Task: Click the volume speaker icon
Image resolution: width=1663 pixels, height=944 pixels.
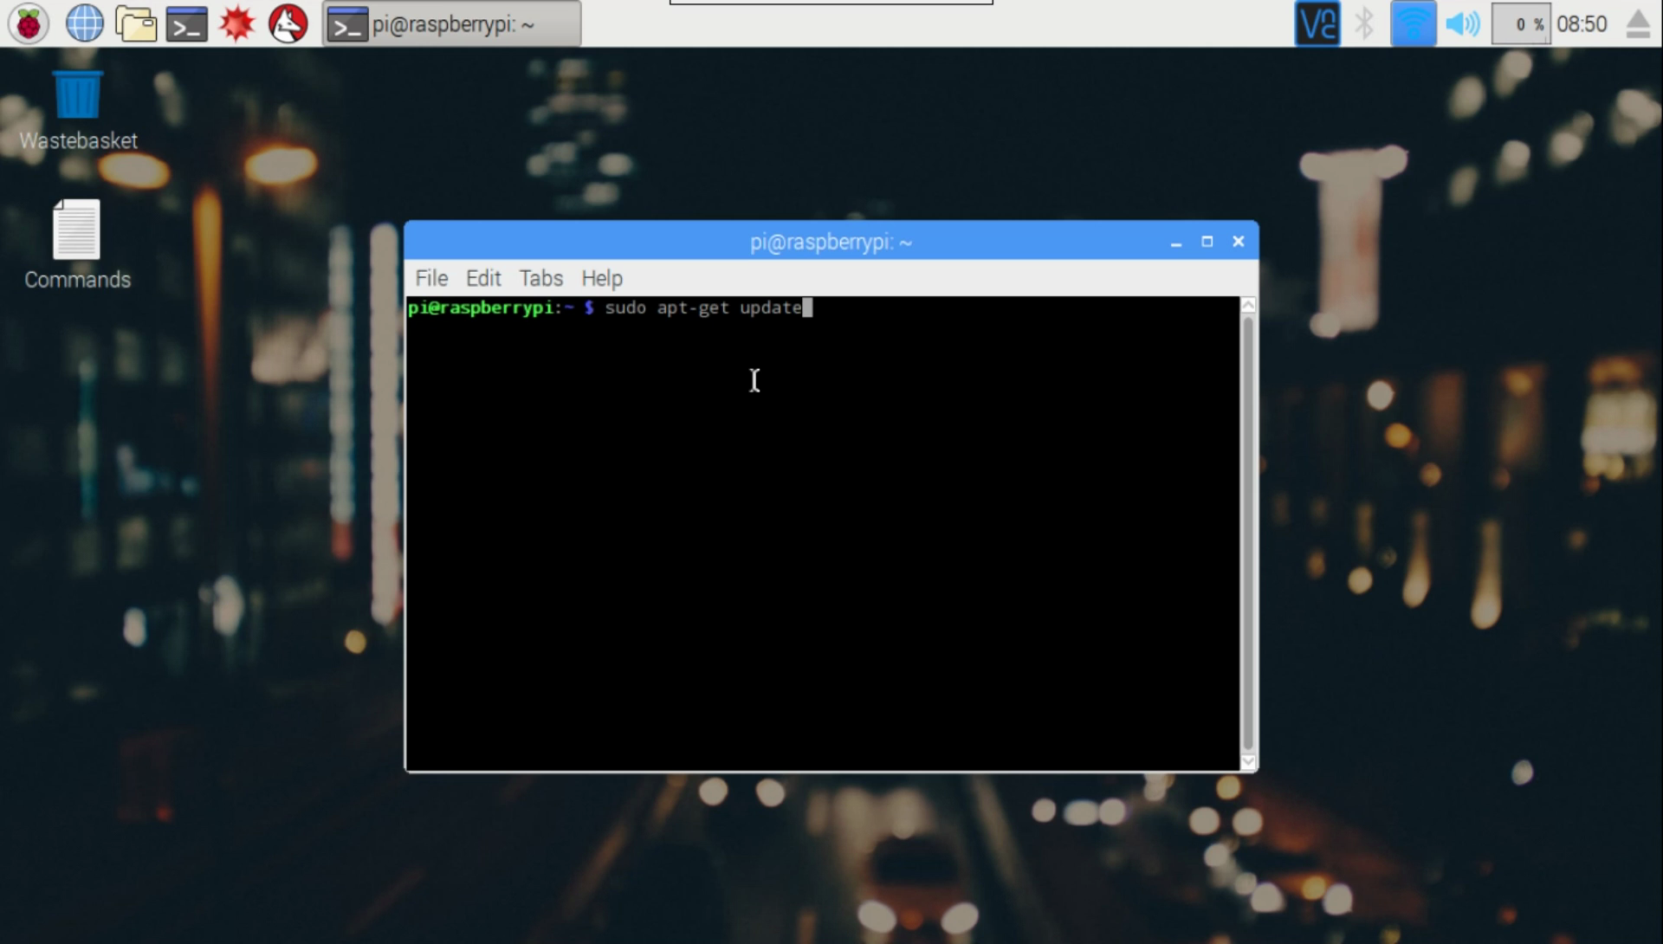Action: pyautogui.click(x=1463, y=23)
